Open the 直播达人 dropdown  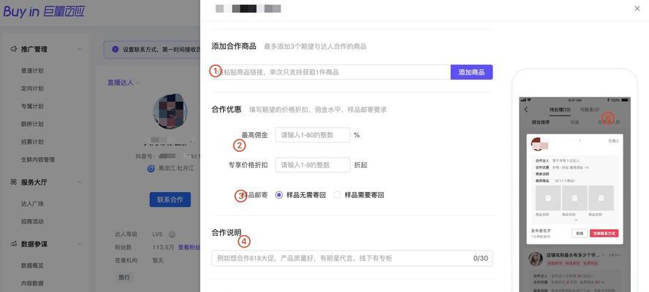point(123,82)
